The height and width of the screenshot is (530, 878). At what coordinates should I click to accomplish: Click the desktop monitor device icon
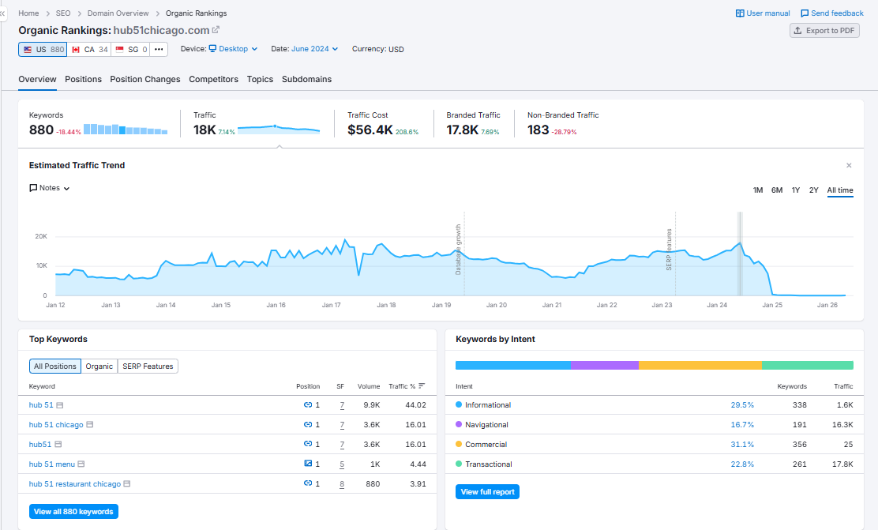click(212, 49)
